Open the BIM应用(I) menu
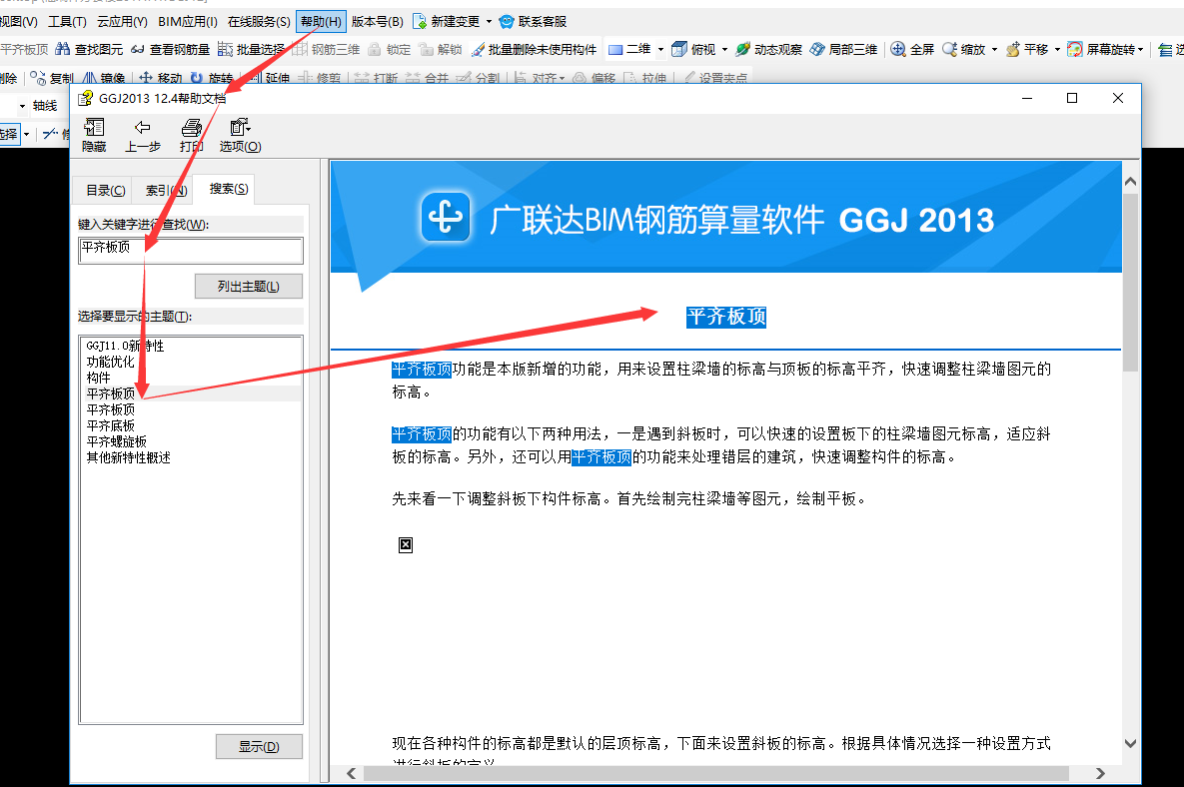 (x=188, y=21)
